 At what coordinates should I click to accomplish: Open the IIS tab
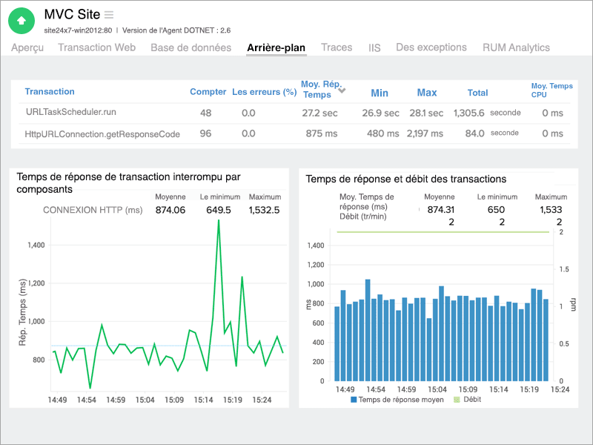[374, 47]
